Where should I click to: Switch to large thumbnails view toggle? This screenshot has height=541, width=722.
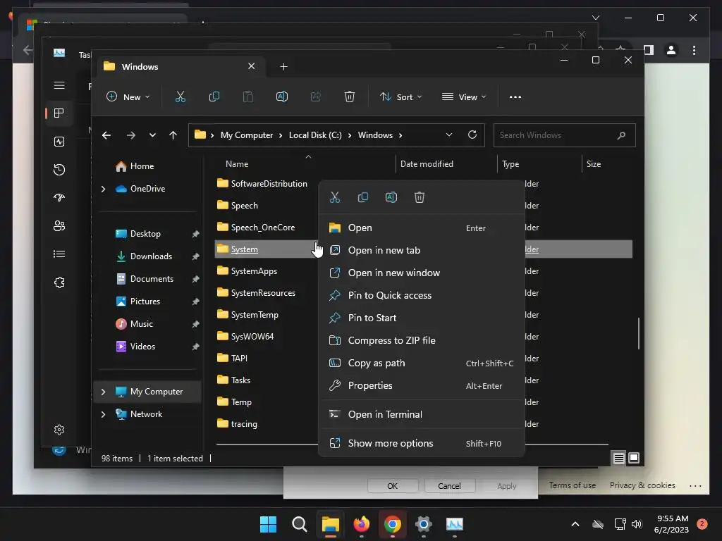pos(634,459)
